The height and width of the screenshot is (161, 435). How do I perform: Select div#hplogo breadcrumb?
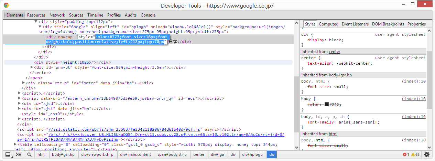(252, 154)
